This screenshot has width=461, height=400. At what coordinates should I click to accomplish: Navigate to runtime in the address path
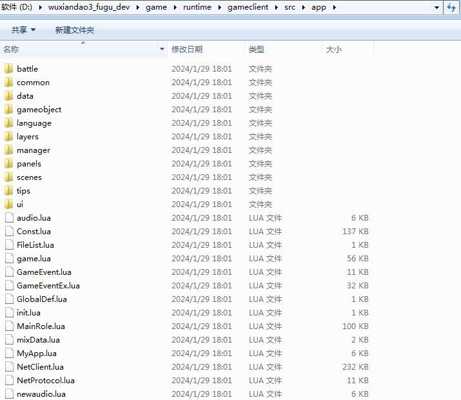click(197, 8)
